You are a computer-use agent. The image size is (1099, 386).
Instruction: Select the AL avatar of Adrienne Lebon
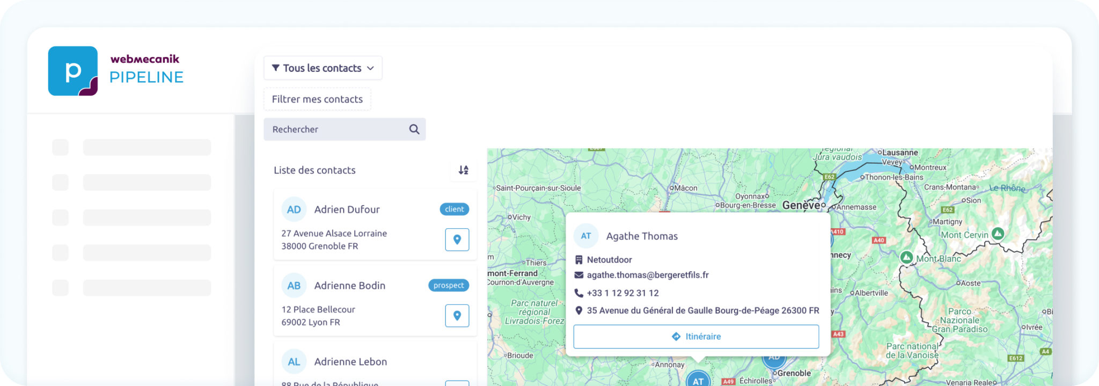[294, 362]
